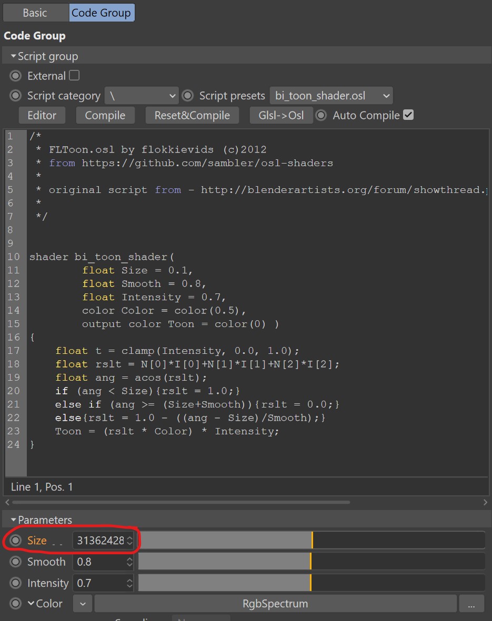Click the code editor horizontal scrollbar thumb
This screenshot has width=492, height=621.
pos(181,502)
